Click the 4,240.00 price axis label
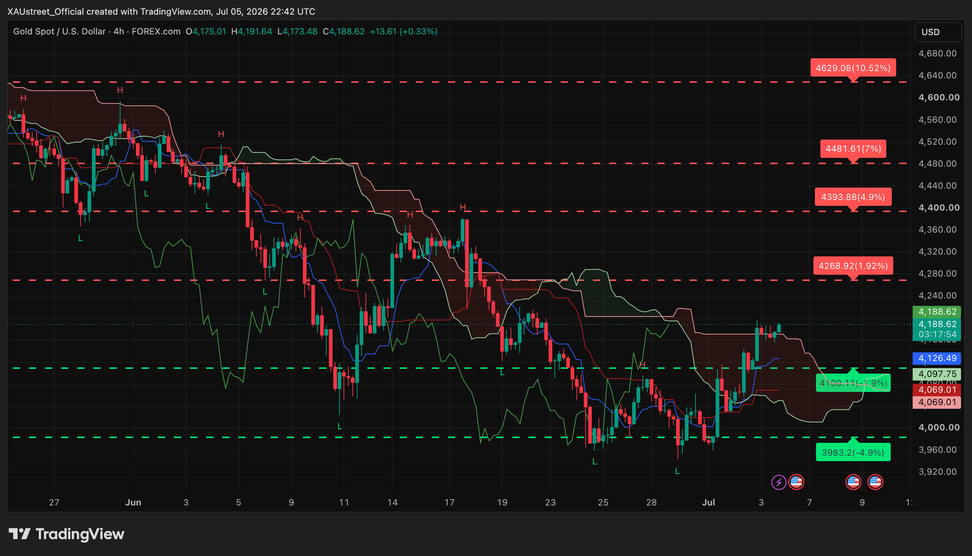Viewport: 972px width, 556px height. pyautogui.click(x=938, y=296)
